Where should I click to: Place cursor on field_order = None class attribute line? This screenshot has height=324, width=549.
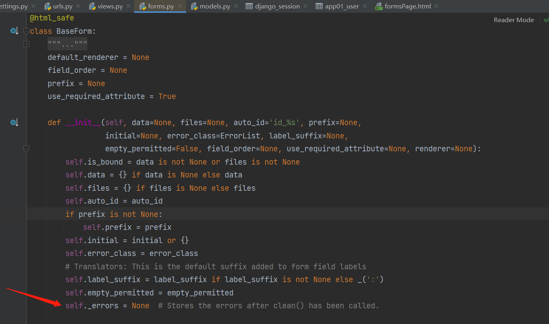(x=87, y=70)
